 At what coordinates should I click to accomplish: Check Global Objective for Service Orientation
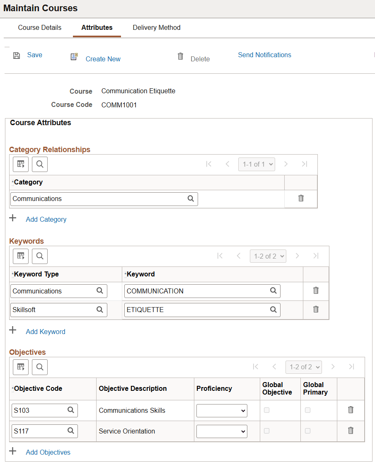(267, 431)
